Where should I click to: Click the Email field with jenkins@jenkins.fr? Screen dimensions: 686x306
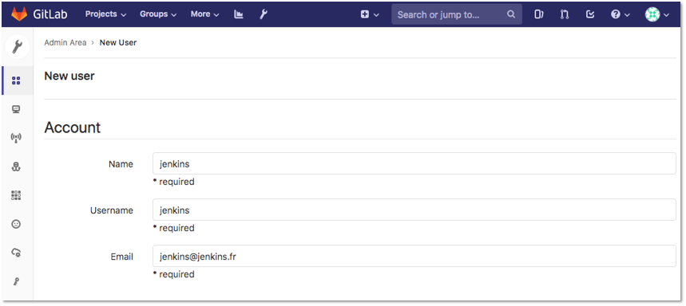[x=414, y=257]
